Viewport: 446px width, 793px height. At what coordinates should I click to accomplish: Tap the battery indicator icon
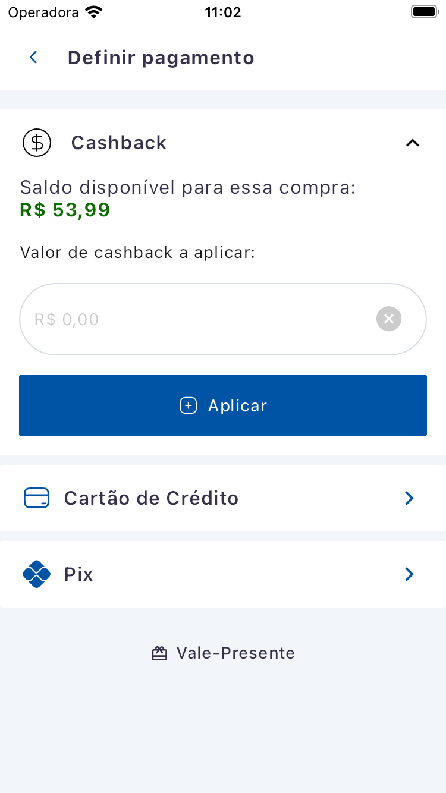coord(424,12)
